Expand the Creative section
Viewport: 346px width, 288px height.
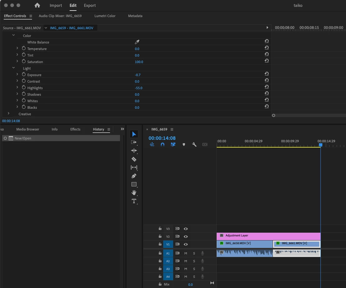(8, 113)
